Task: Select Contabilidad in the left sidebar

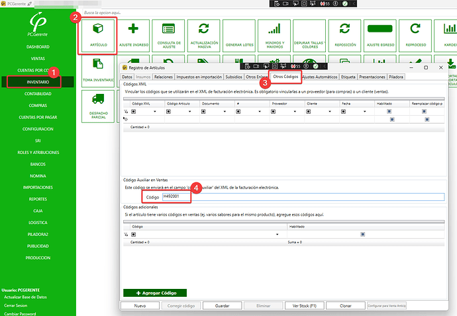Action: pyautogui.click(x=38, y=93)
